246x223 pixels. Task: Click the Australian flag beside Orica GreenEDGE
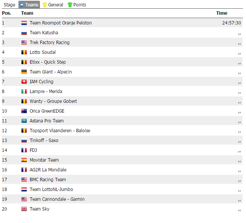24,111
